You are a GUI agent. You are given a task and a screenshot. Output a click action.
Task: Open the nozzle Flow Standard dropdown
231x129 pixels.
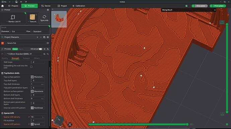[x=40, y=31]
